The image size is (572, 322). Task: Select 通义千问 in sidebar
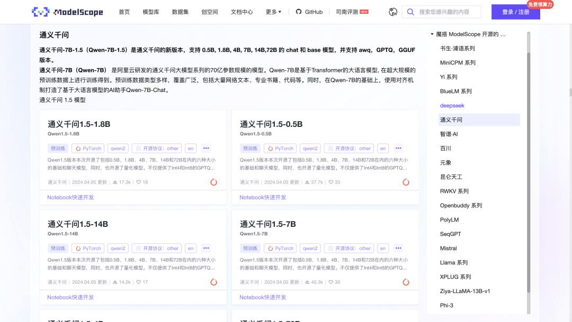tap(479, 120)
